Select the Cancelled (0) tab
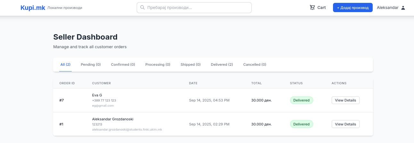Image resolution: width=414 pixels, height=143 pixels. (x=255, y=64)
